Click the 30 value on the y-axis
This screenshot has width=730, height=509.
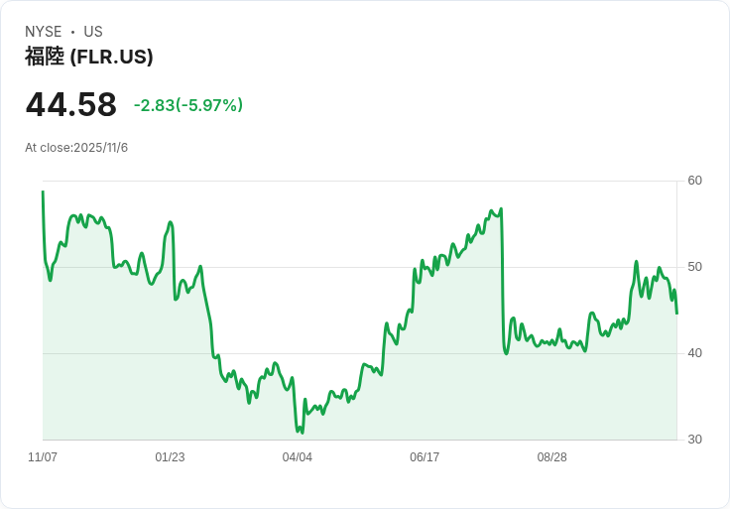coord(695,440)
